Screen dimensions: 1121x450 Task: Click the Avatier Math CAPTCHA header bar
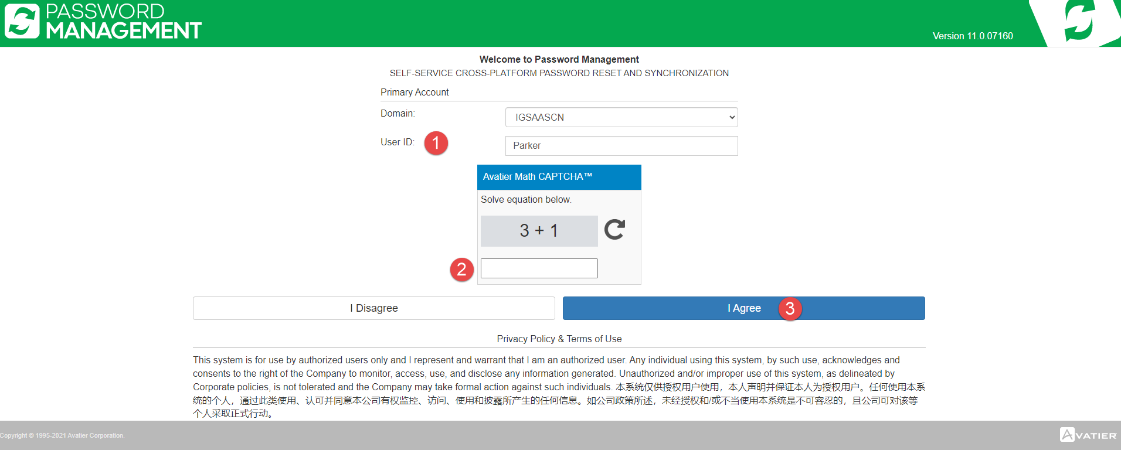pyautogui.click(x=559, y=177)
